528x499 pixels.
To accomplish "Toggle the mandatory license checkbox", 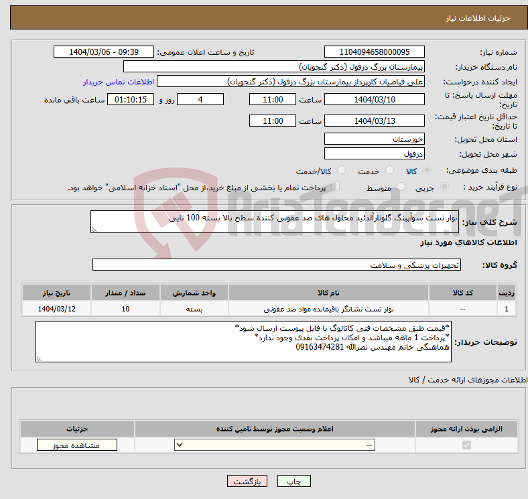I will (x=466, y=445).
